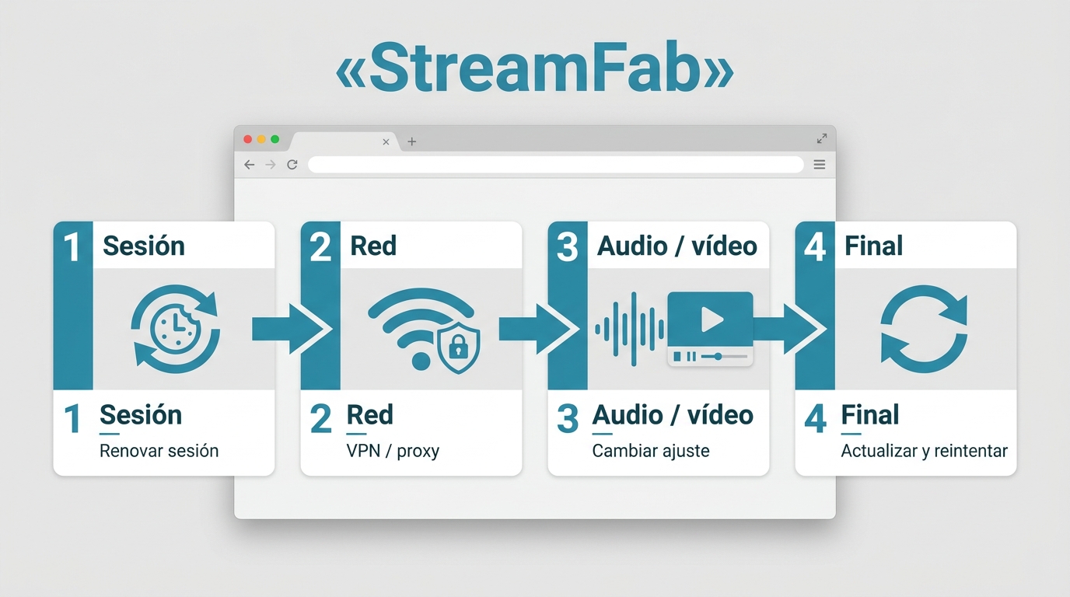The width and height of the screenshot is (1070, 597).
Task: Click the browser's forward arrow
Action: pos(271,165)
